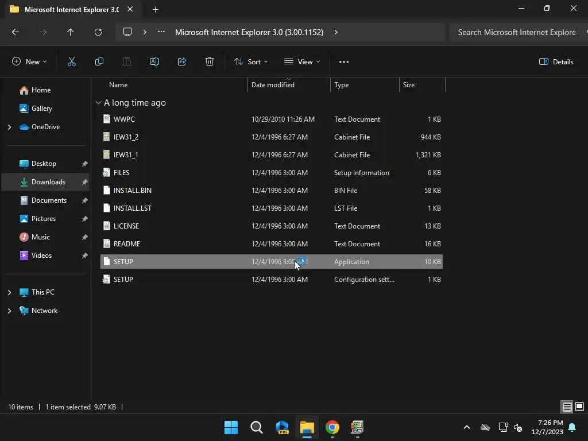Open the View dropdown
Viewport: 588px width, 441px height.
coord(302,62)
